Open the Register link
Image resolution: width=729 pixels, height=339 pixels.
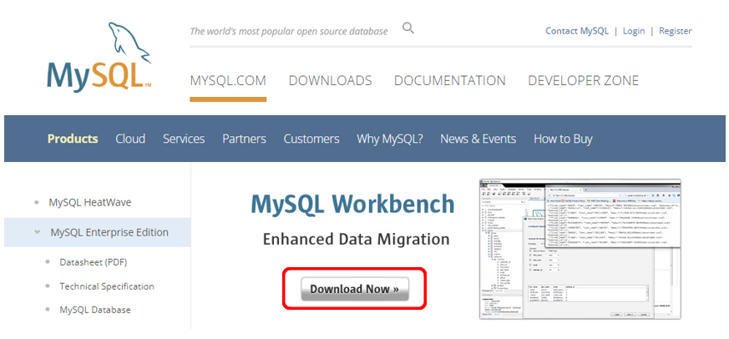(x=675, y=31)
